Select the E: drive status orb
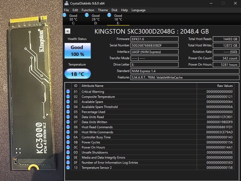Image resolution: width=241 pixels, height=181 pixels. coord(109,15)
